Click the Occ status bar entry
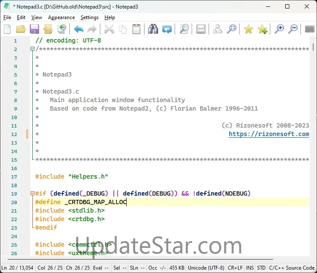Viewport: 317px width, 273px height. tap(157, 268)
